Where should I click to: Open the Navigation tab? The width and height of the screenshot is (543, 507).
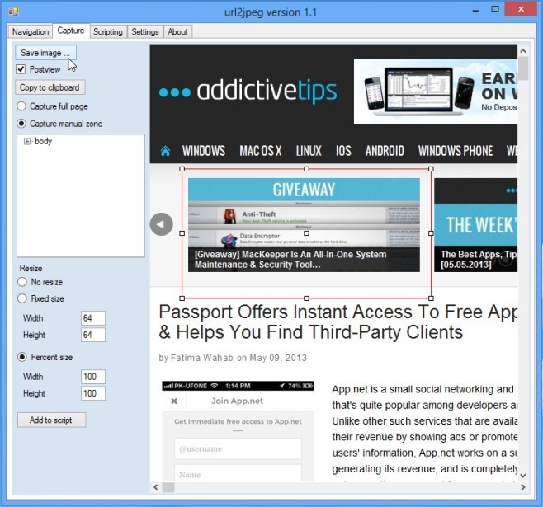31,32
